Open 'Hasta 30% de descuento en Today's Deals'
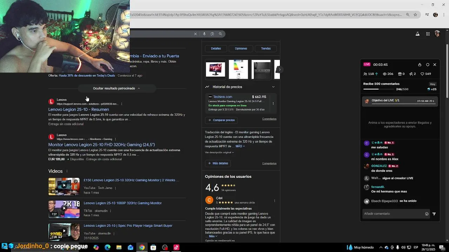Viewport: 449px width, 252px height. point(87,76)
